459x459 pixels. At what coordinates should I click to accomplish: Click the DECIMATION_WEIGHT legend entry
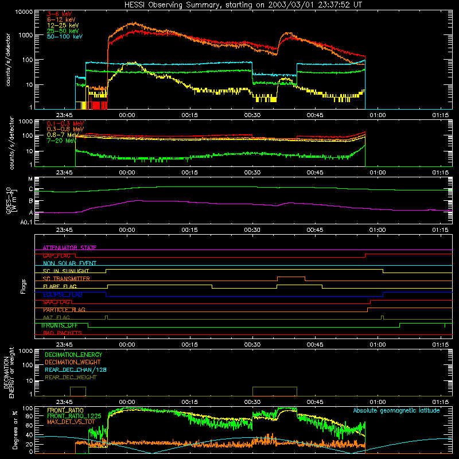coord(73,362)
